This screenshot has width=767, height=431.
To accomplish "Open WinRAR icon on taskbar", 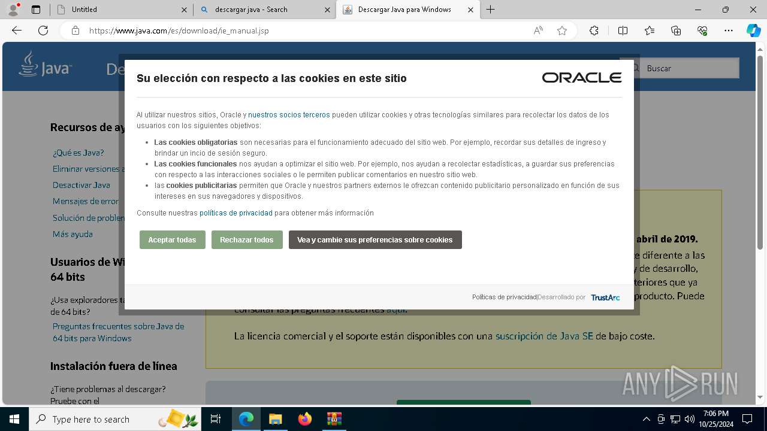I will pyautogui.click(x=334, y=419).
